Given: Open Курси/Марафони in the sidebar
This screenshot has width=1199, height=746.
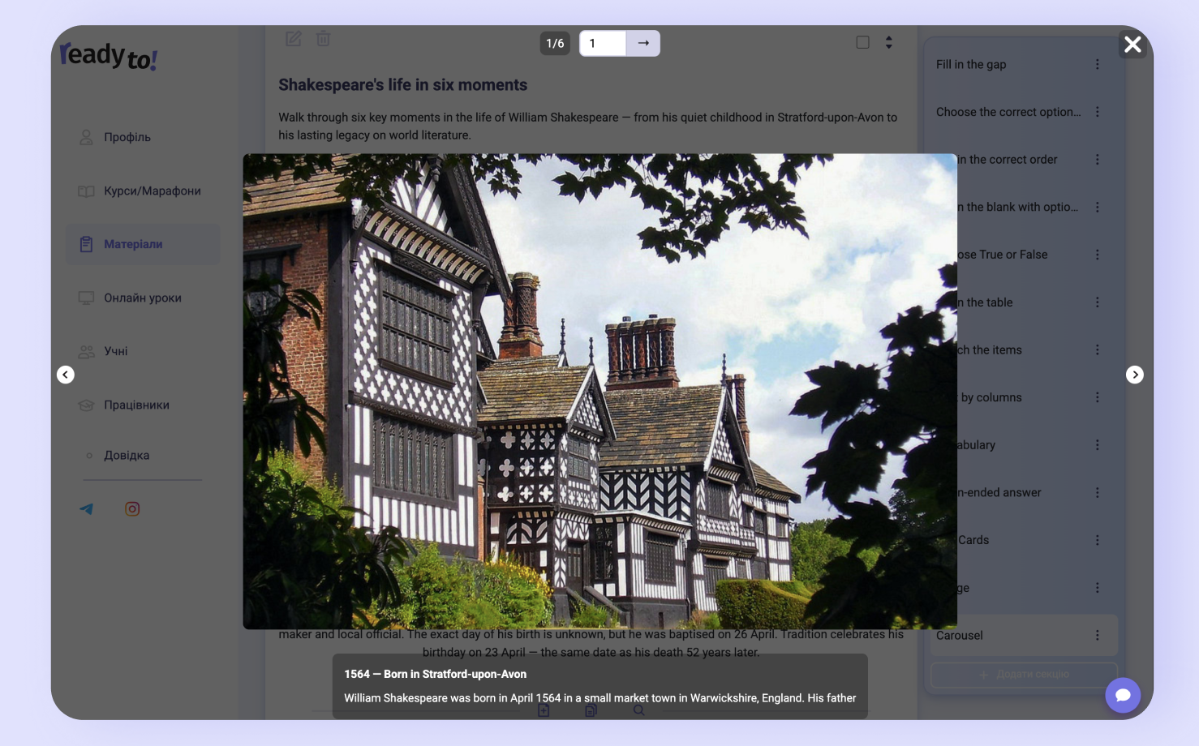Looking at the screenshot, I should coord(143,191).
